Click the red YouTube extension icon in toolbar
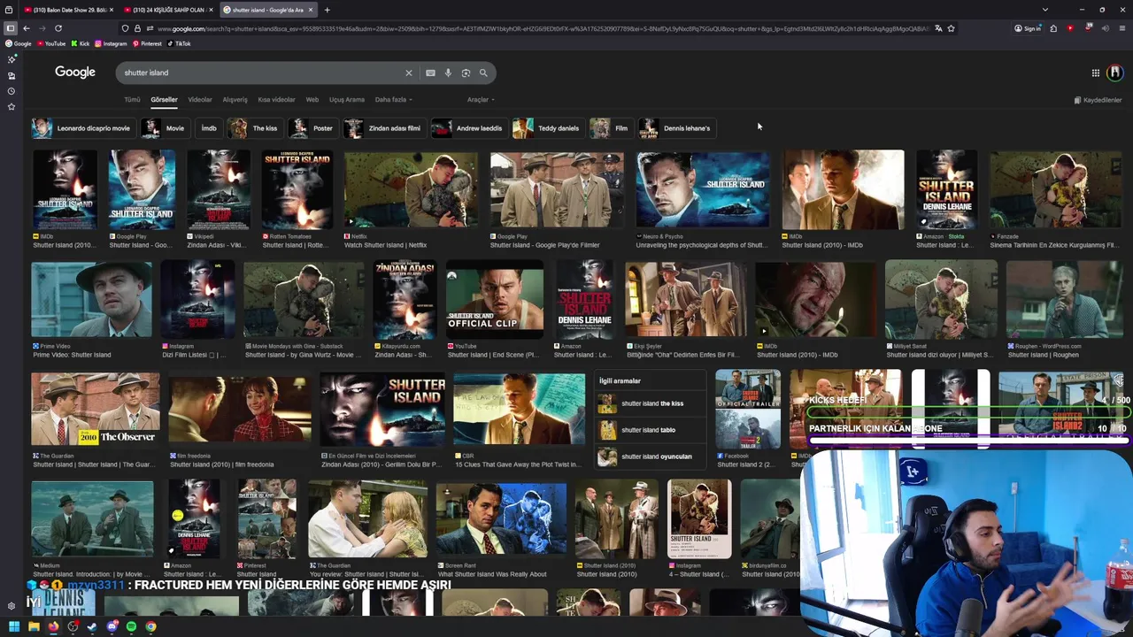 coord(1070,28)
